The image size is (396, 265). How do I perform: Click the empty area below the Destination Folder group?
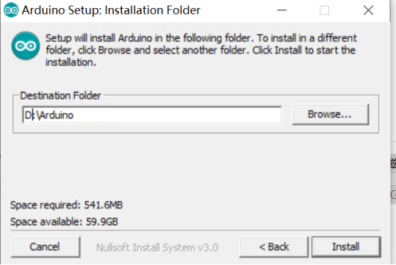click(x=195, y=165)
